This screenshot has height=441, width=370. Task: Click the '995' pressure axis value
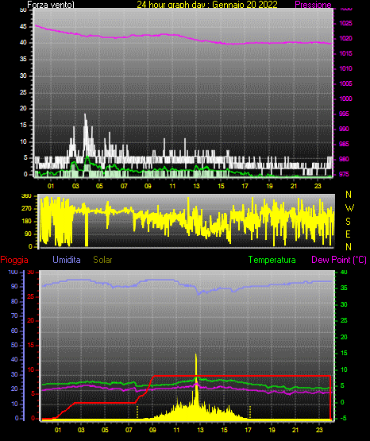click(x=344, y=114)
